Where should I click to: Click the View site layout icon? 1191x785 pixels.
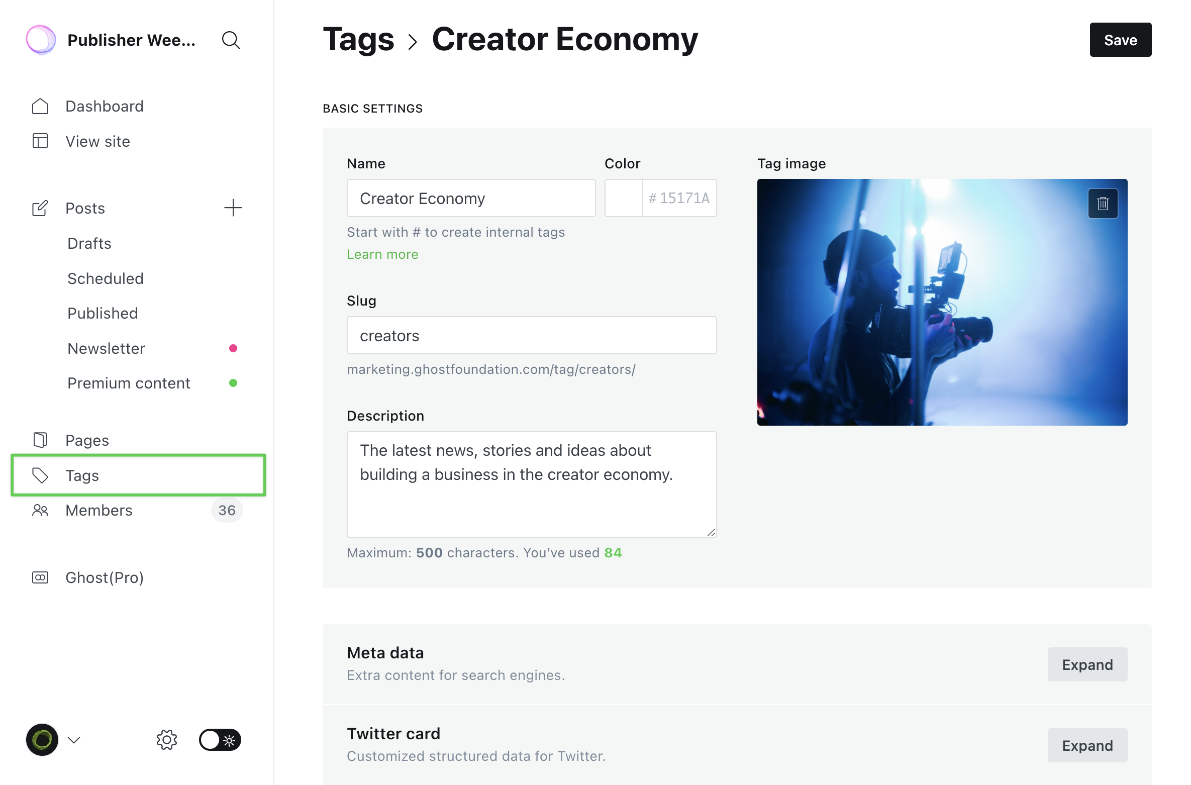(x=40, y=141)
